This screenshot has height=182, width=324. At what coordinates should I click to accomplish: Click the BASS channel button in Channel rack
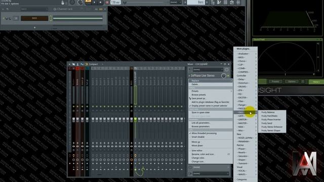coord(34,18)
